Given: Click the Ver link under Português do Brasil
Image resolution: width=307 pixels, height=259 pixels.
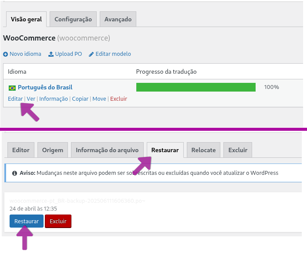Looking at the screenshot, I should 31,99.
